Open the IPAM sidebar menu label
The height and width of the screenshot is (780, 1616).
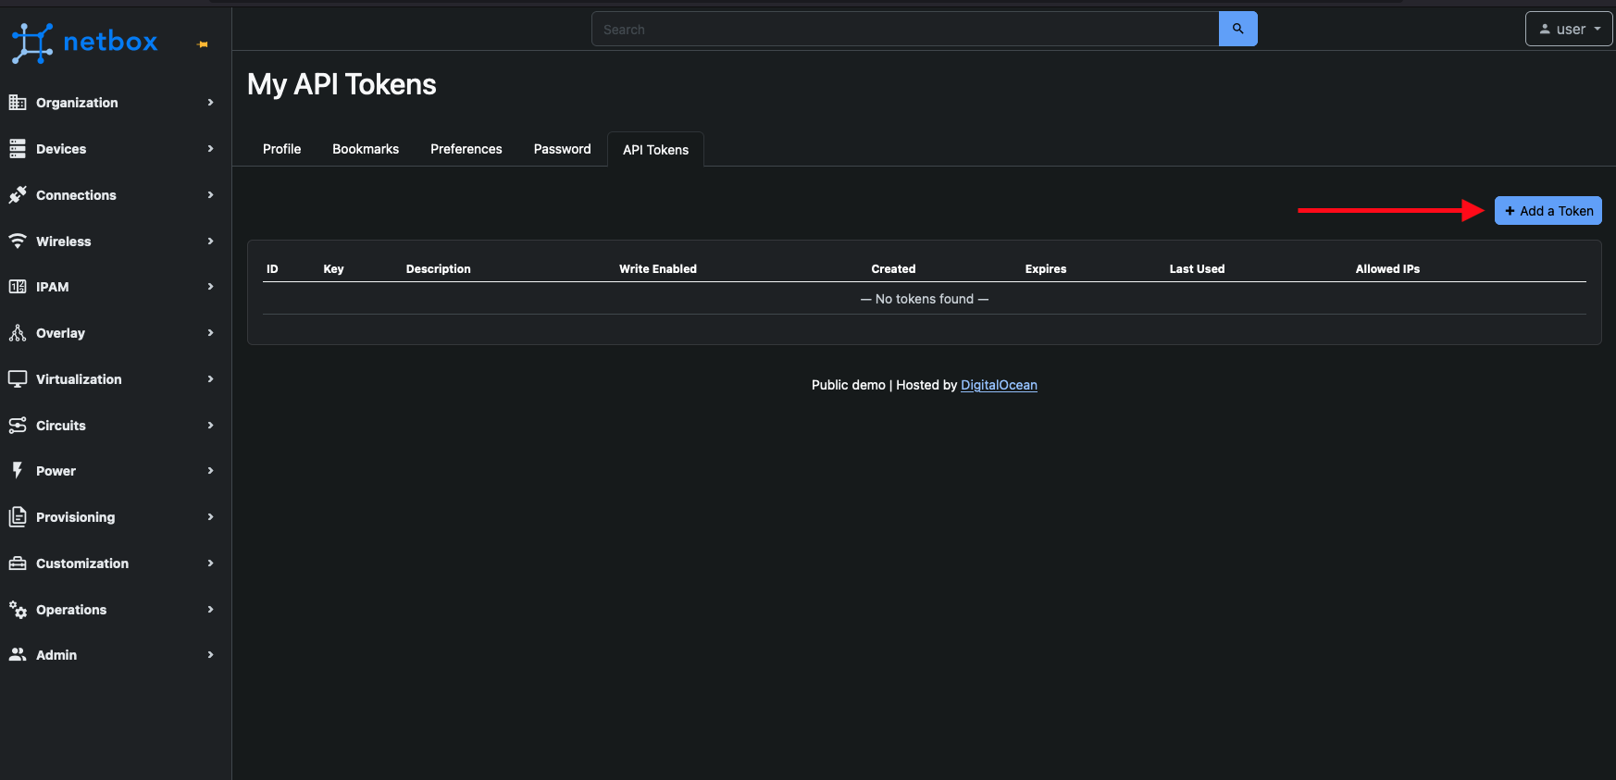(53, 287)
